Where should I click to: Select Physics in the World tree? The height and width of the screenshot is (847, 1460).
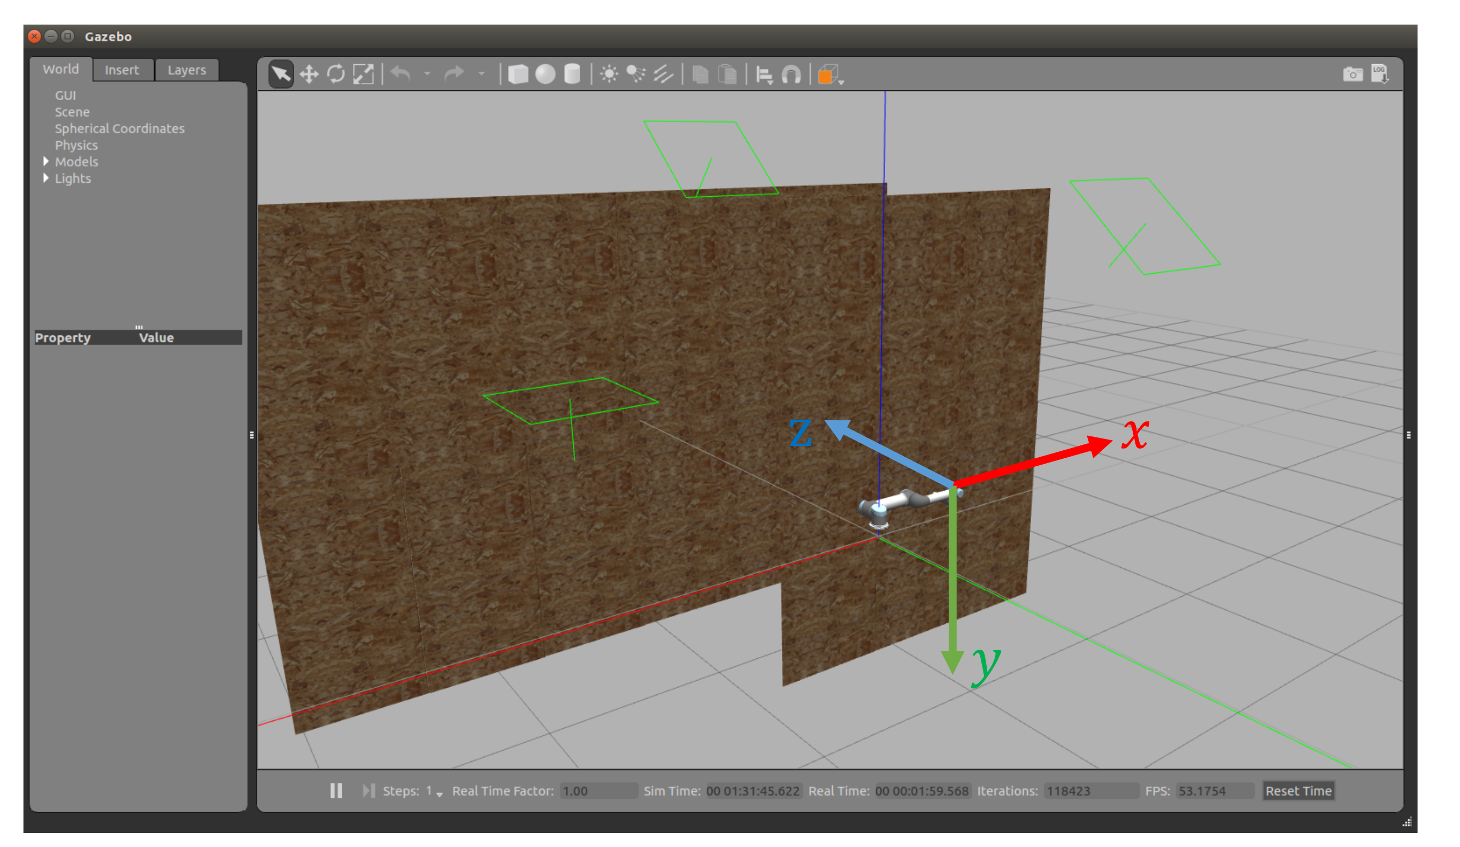[x=76, y=145]
